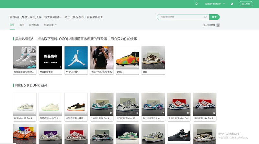Click the shop title 吴世鞋行 text
The image size is (259, 144).
(56, 17)
